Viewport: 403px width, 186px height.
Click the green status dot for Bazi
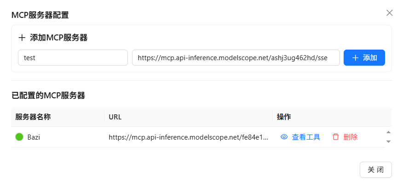(x=19, y=137)
